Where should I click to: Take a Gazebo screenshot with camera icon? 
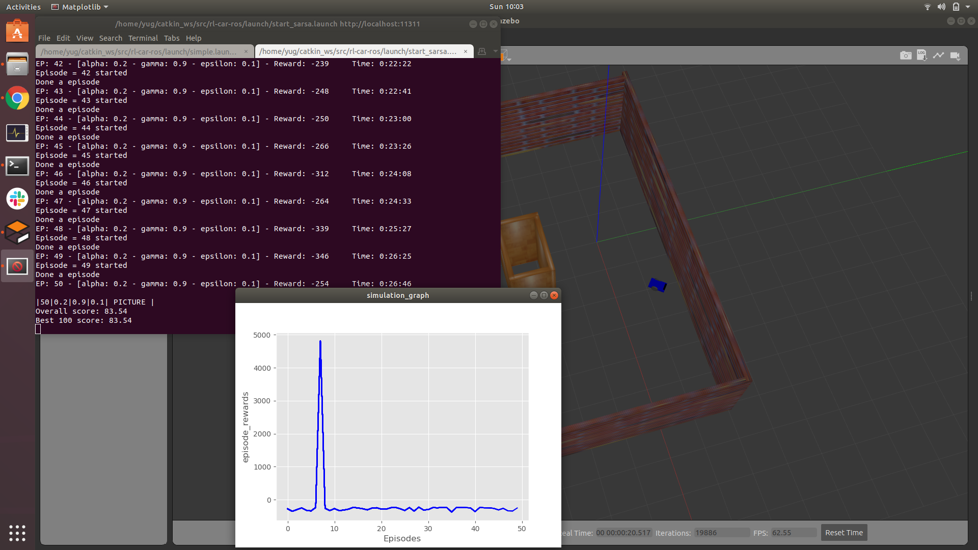coord(905,56)
